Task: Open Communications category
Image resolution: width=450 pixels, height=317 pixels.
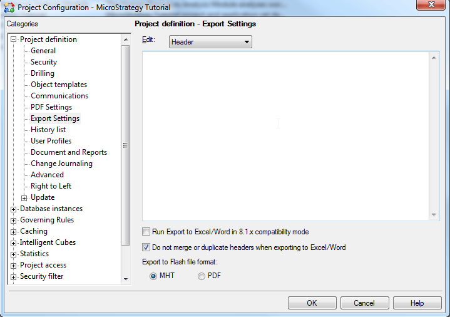Action: pos(59,96)
